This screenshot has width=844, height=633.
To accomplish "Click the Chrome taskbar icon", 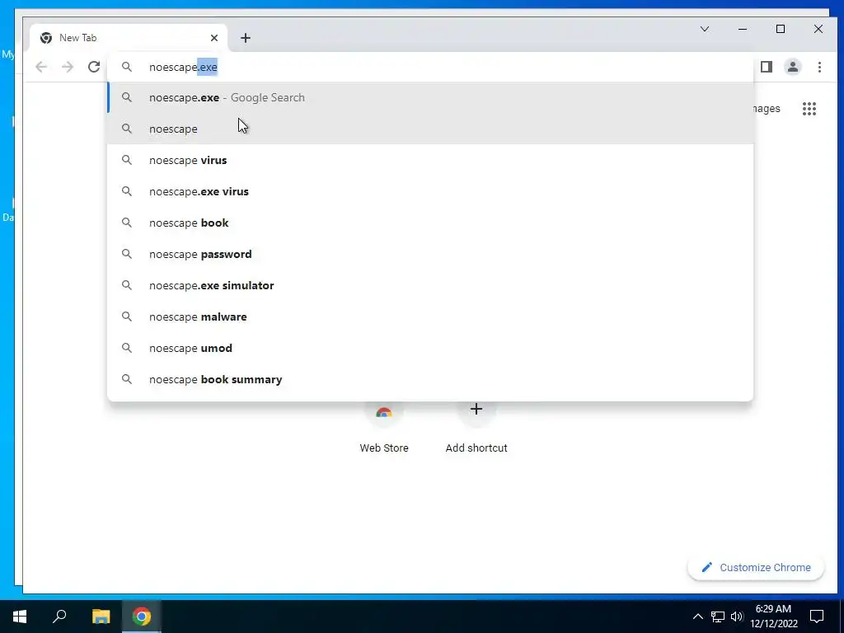I will point(142,617).
